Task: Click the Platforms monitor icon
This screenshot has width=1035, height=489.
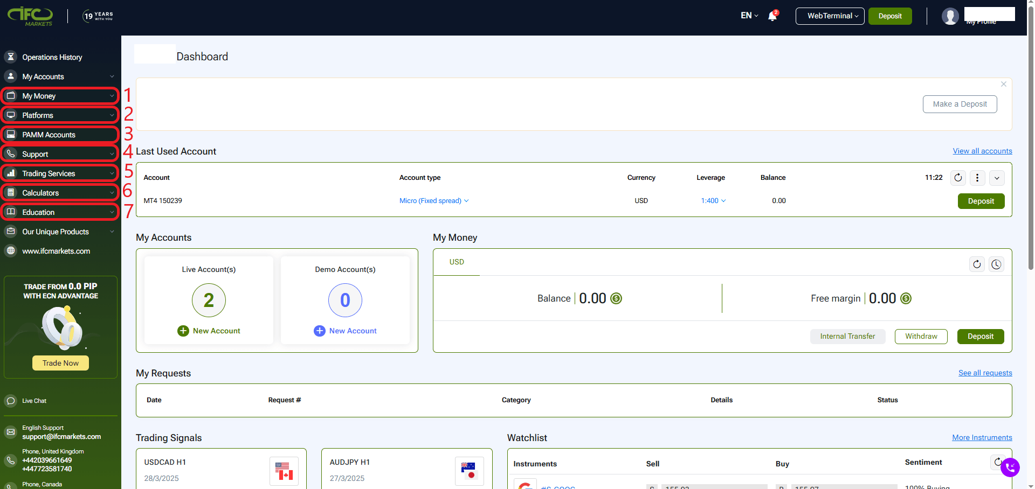Action: [11, 115]
